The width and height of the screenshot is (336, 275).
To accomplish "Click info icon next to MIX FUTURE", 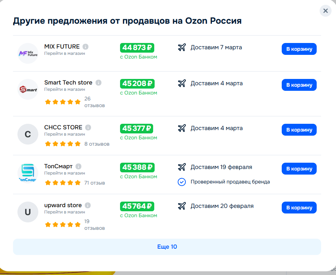I will (x=85, y=47).
